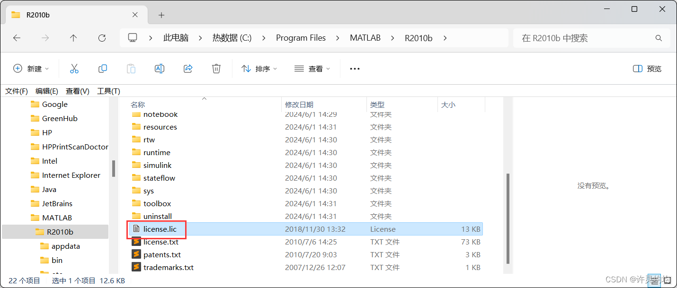Open the 查看 view dropdown

point(312,69)
